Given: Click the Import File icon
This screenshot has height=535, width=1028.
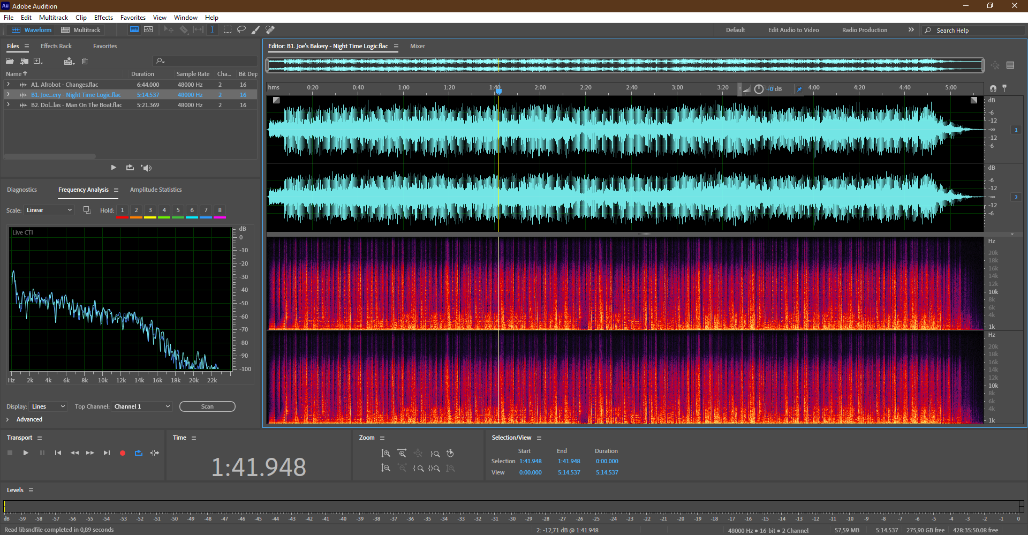Looking at the screenshot, I should coord(24,61).
